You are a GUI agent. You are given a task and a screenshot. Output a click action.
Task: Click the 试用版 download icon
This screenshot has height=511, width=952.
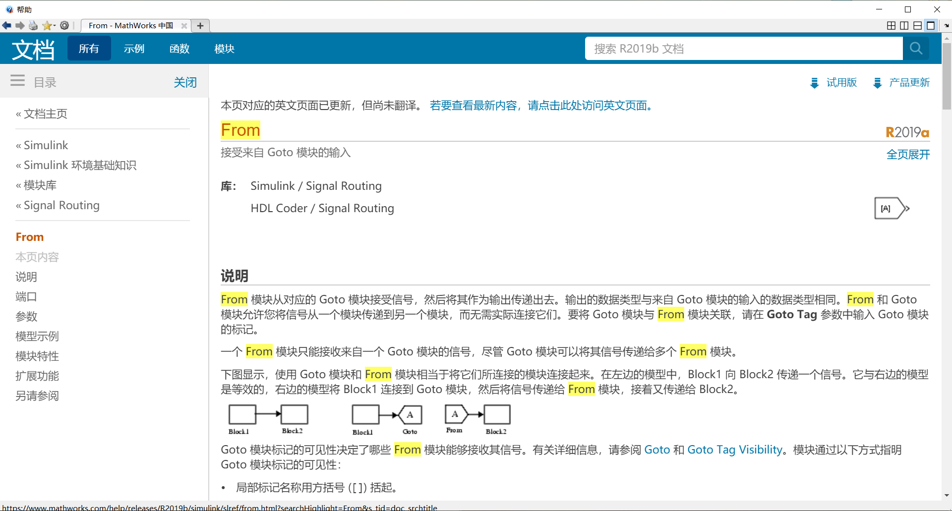(814, 83)
